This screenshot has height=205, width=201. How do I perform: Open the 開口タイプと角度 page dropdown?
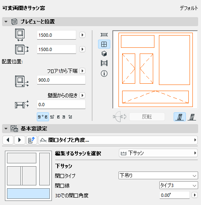pyautogui.click(x=118, y=140)
